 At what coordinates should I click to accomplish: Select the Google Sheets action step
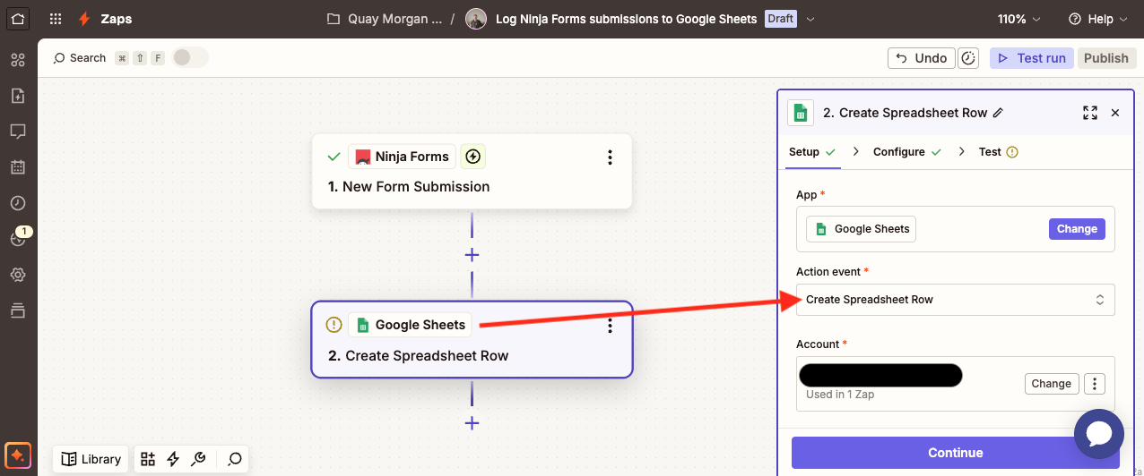(x=472, y=340)
